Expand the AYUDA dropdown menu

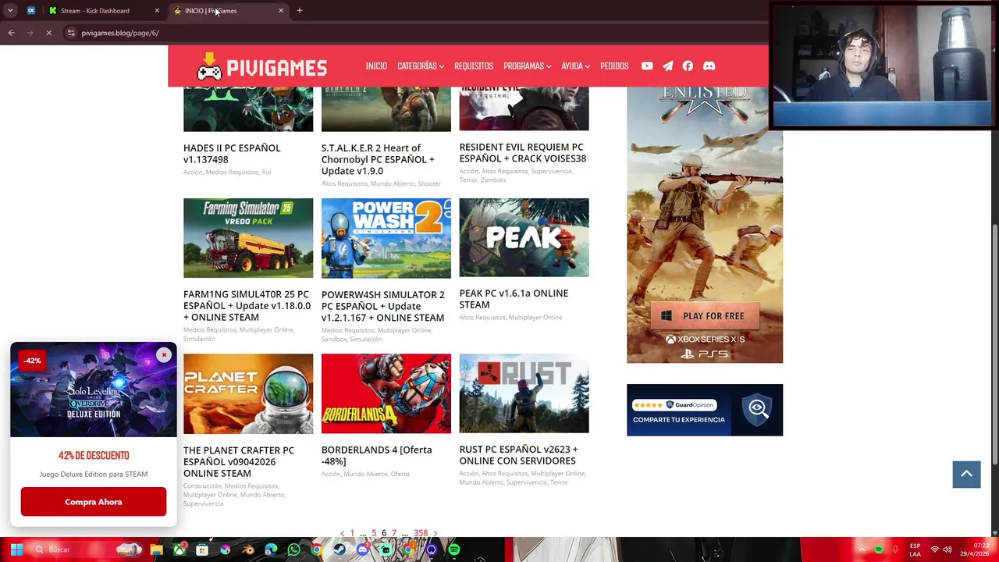pos(575,66)
